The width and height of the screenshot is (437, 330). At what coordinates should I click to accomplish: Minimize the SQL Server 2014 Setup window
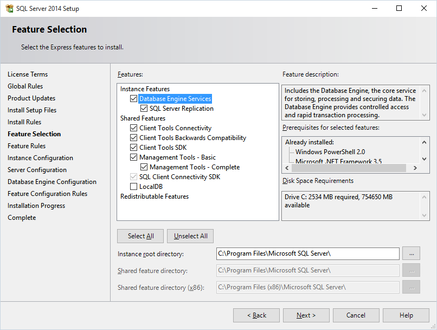(375, 8)
